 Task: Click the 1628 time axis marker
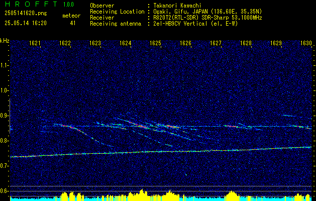(246, 43)
